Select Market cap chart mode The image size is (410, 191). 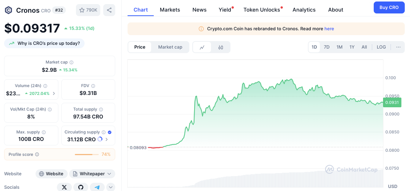click(x=170, y=47)
